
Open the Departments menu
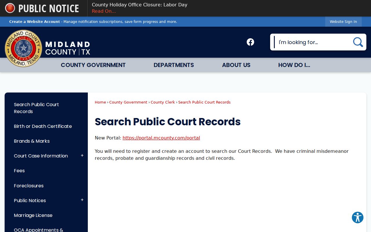[x=174, y=65]
